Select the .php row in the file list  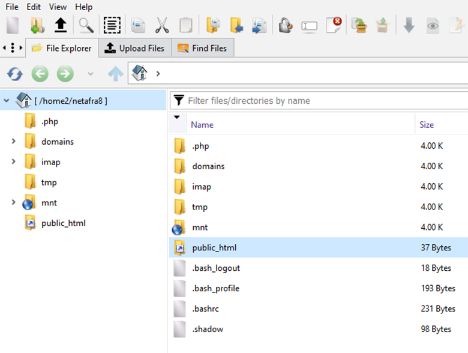pyautogui.click(x=318, y=146)
